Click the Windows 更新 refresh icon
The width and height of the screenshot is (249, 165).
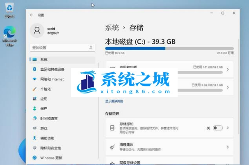point(34,158)
